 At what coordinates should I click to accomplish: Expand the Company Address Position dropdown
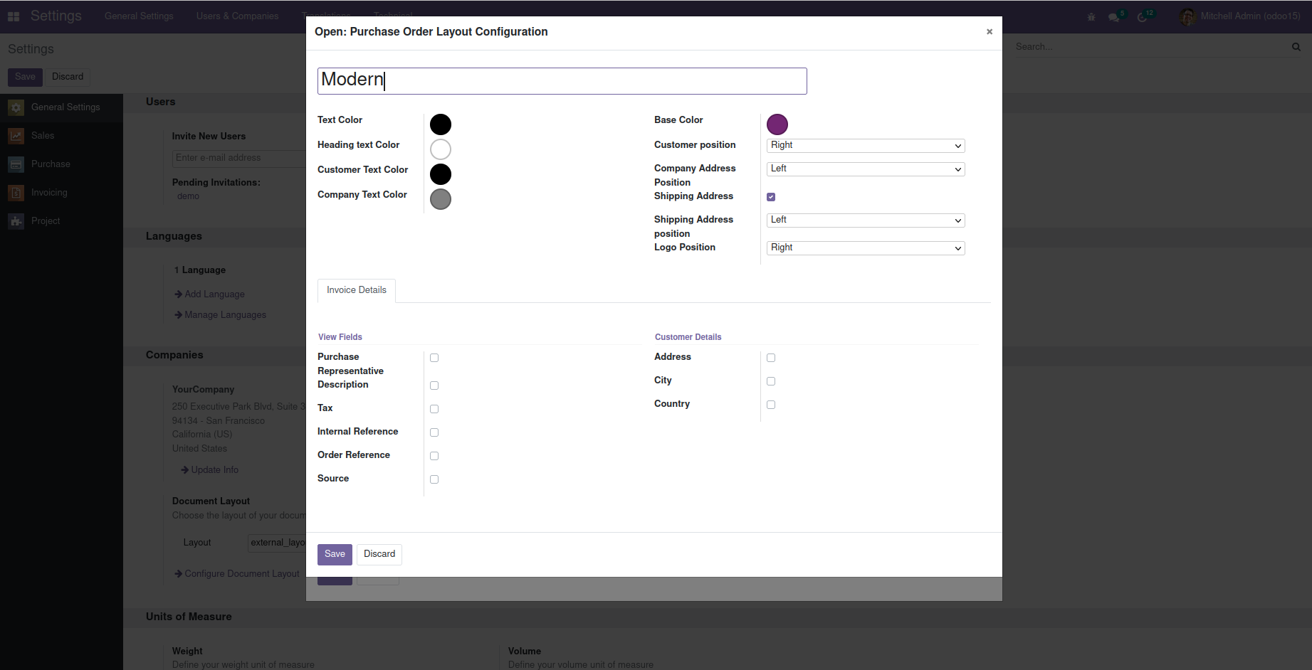865,169
